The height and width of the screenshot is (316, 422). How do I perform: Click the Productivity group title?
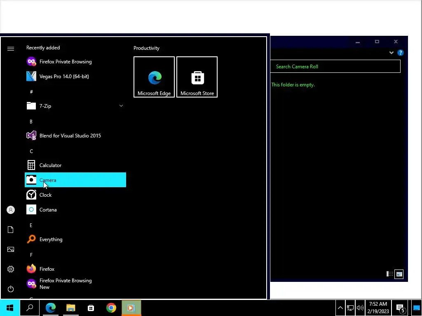tap(146, 48)
